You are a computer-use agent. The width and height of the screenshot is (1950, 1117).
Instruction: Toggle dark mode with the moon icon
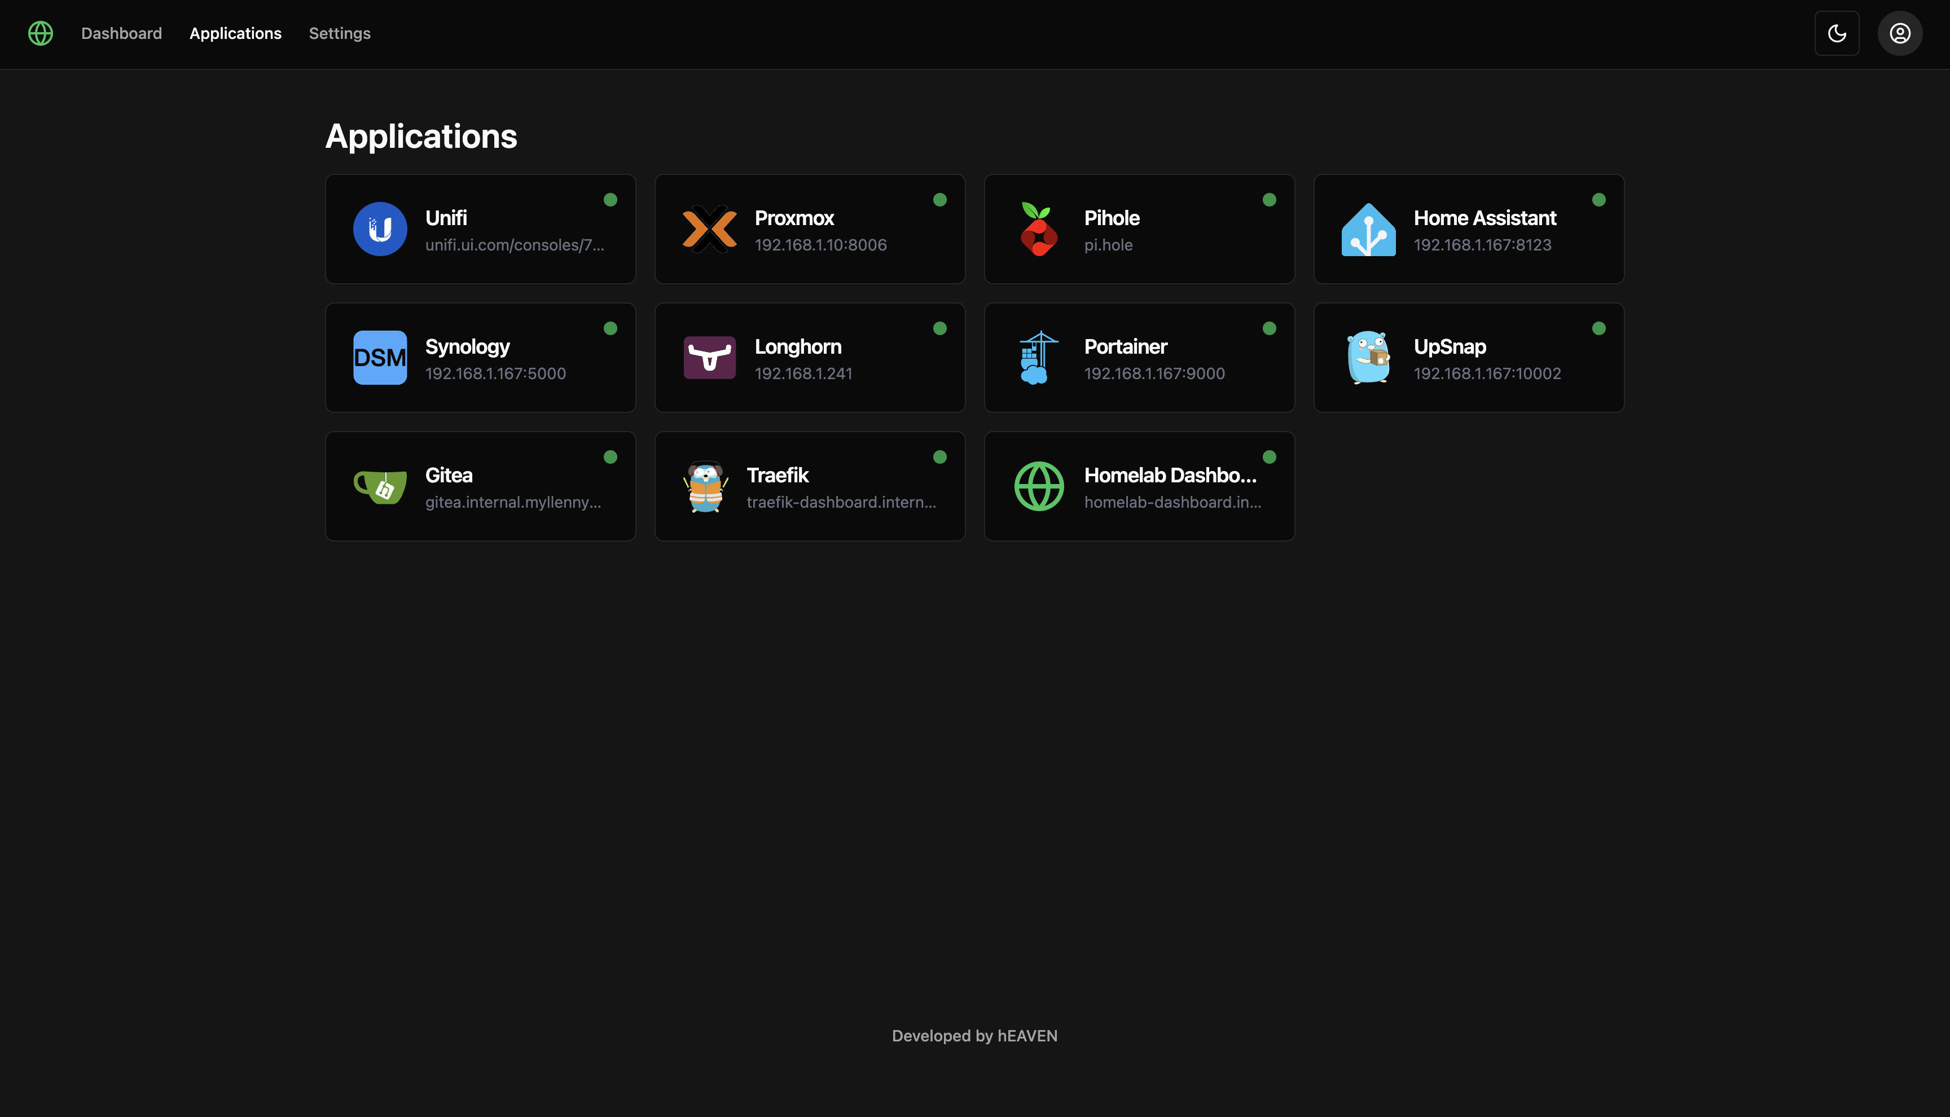pos(1837,33)
